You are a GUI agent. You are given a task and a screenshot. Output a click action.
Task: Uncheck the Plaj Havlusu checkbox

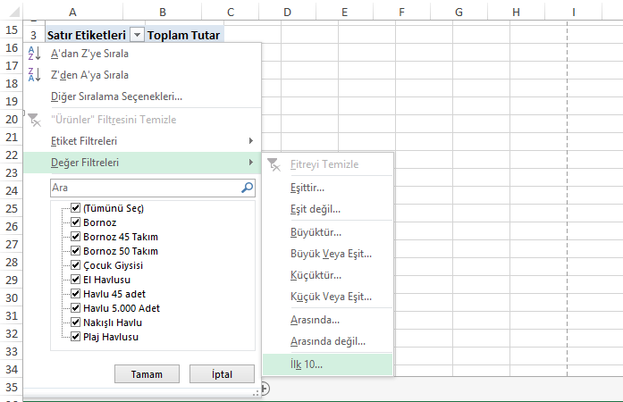[x=76, y=337]
